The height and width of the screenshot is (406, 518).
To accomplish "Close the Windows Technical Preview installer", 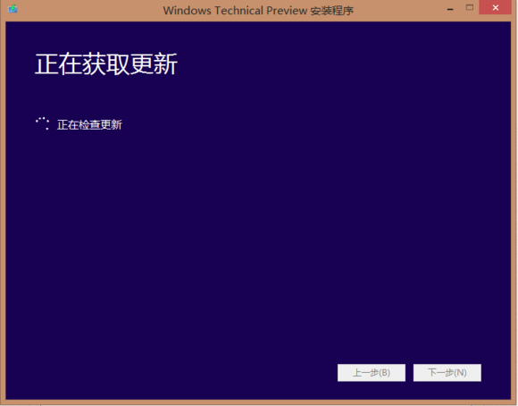I will [x=495, y=7].
